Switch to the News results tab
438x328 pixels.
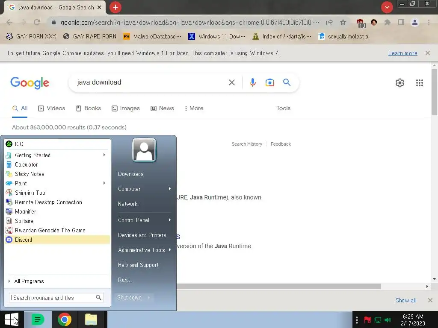pyautogui.click(x=162, y=108)
